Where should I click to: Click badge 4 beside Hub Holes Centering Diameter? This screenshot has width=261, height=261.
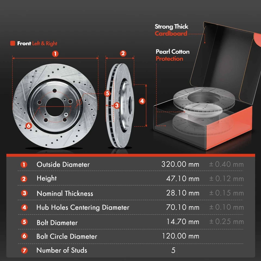click(x=24, y=207)
